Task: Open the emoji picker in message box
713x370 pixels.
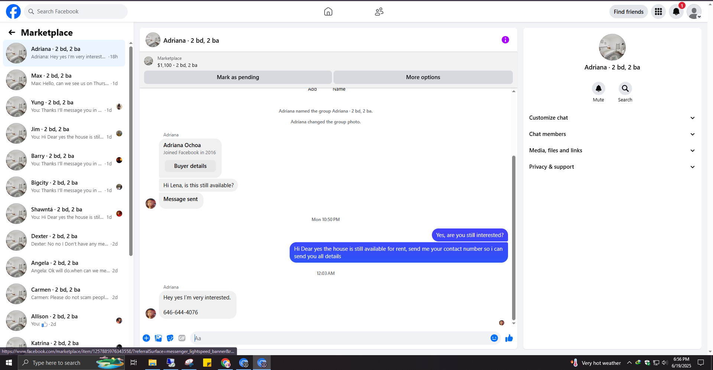Action: tap(494, 338)
